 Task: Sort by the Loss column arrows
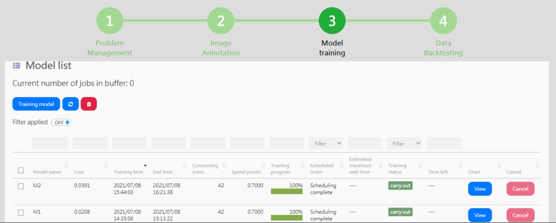[106, 165]
